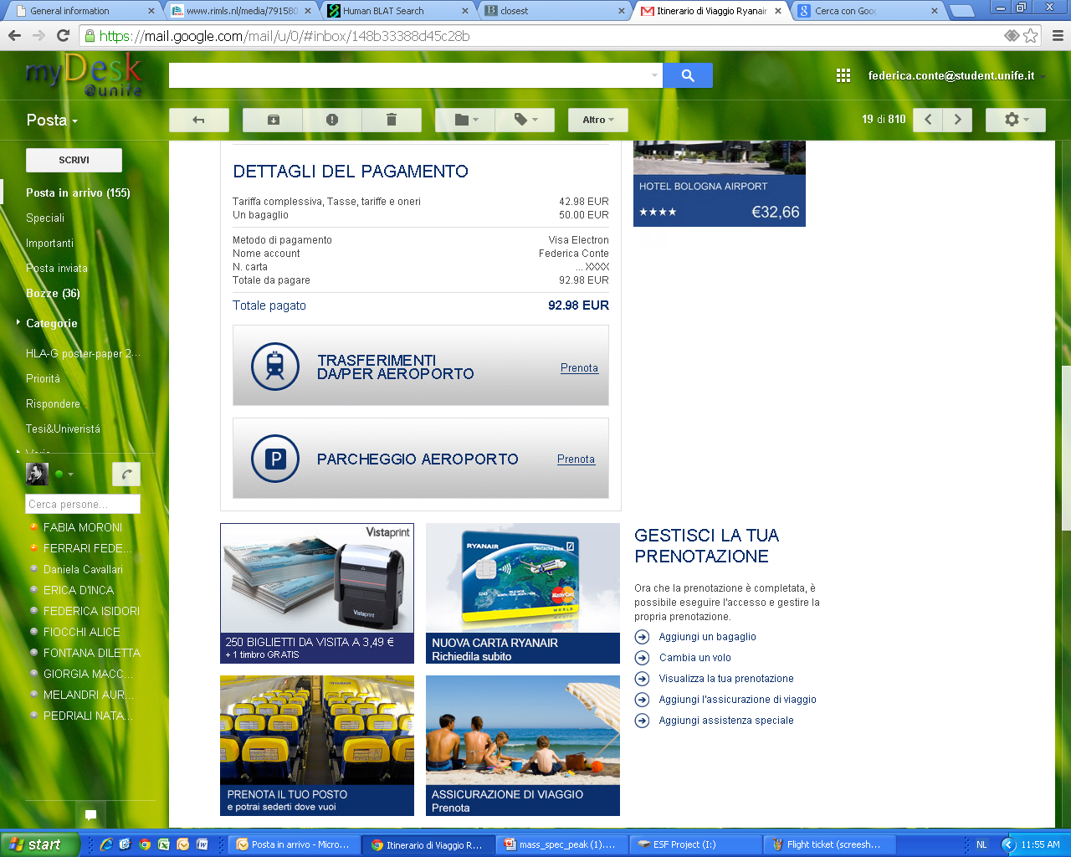Click the blue search magnifier button
1071x857 pixels.
point(688,75)
